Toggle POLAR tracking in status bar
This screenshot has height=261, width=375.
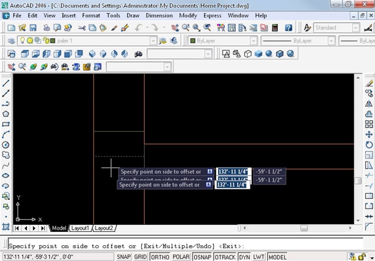[181, 257]
